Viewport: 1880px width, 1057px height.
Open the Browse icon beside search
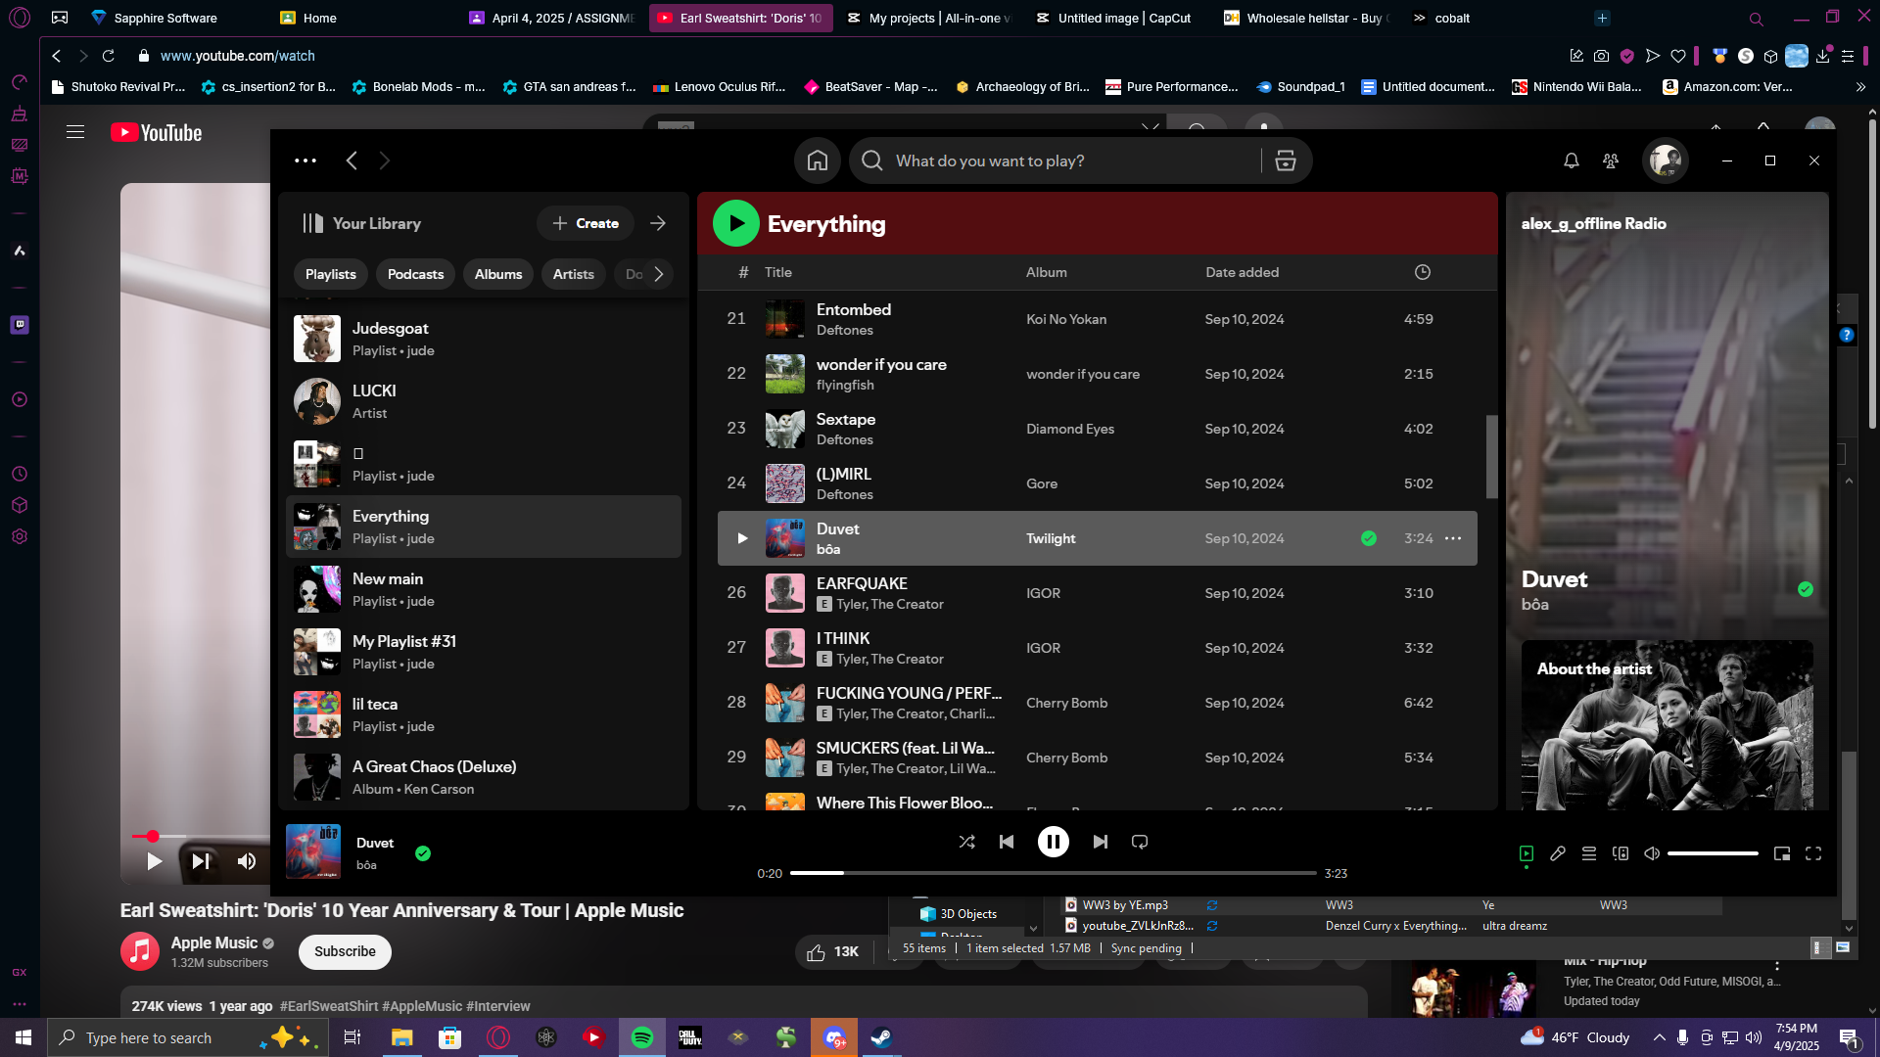tap(1286, 161)
